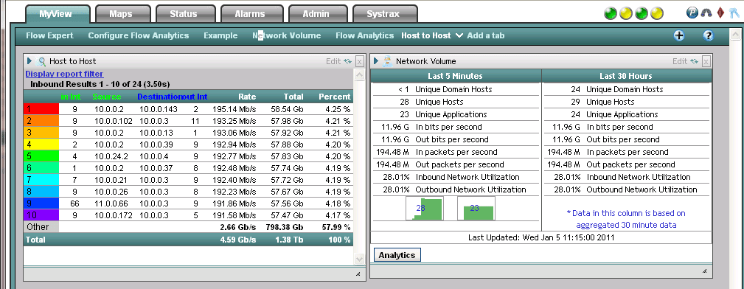Screen dimensions: 744x289
Task: Click rate 192.40 Mb/s in row 7
Action: pos(234,180)
